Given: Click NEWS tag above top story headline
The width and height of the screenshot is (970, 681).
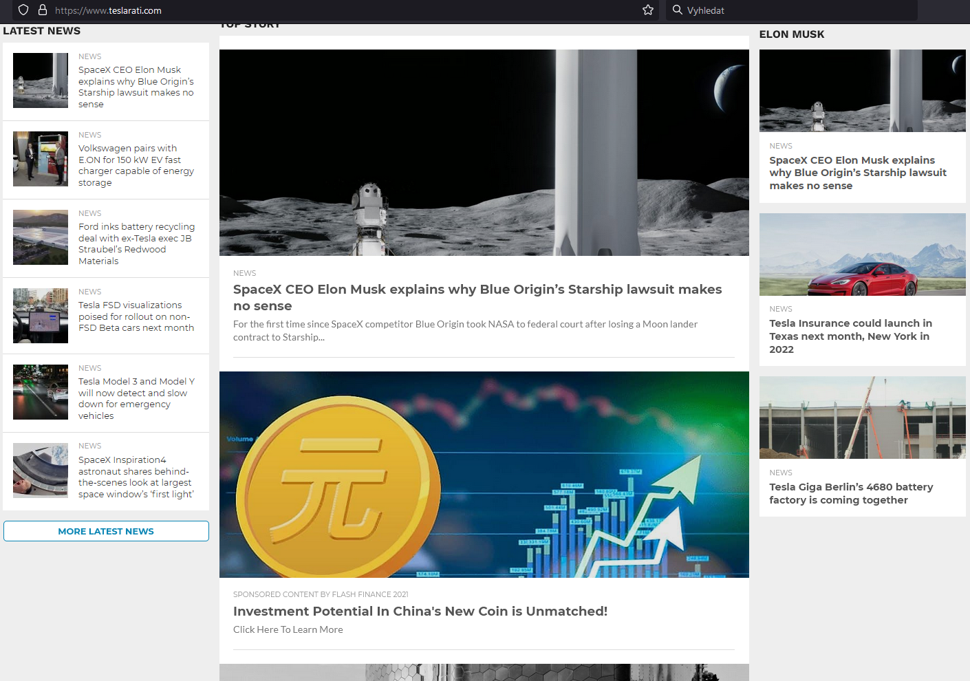Looking at the screenshot, I should pyautogui.click(x=245, y=273).
